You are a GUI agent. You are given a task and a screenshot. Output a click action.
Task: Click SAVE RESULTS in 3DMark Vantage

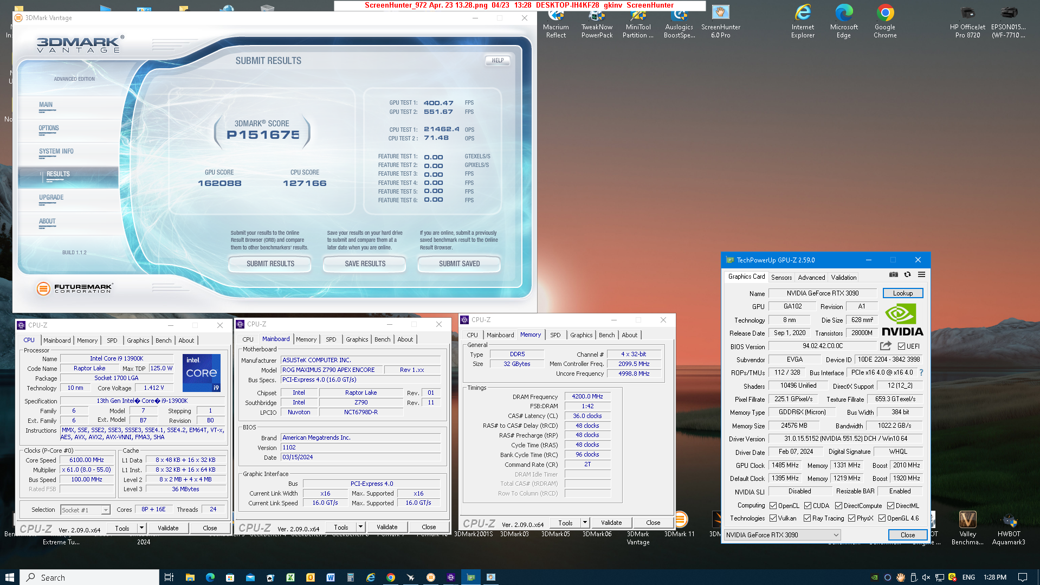365,264
